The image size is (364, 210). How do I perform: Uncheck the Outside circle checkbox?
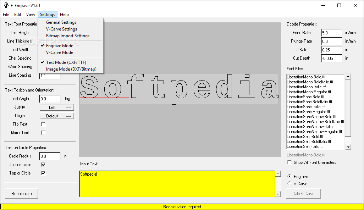43,165
